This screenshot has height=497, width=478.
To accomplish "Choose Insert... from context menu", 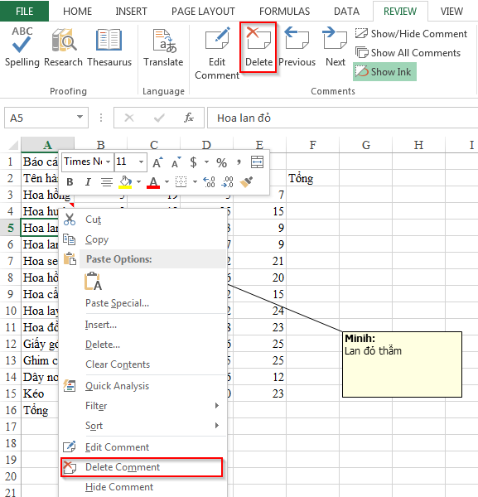I will [142, 325].
